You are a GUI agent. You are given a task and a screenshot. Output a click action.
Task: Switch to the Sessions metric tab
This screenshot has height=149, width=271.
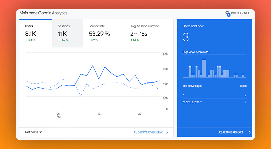tap(67, 33)
